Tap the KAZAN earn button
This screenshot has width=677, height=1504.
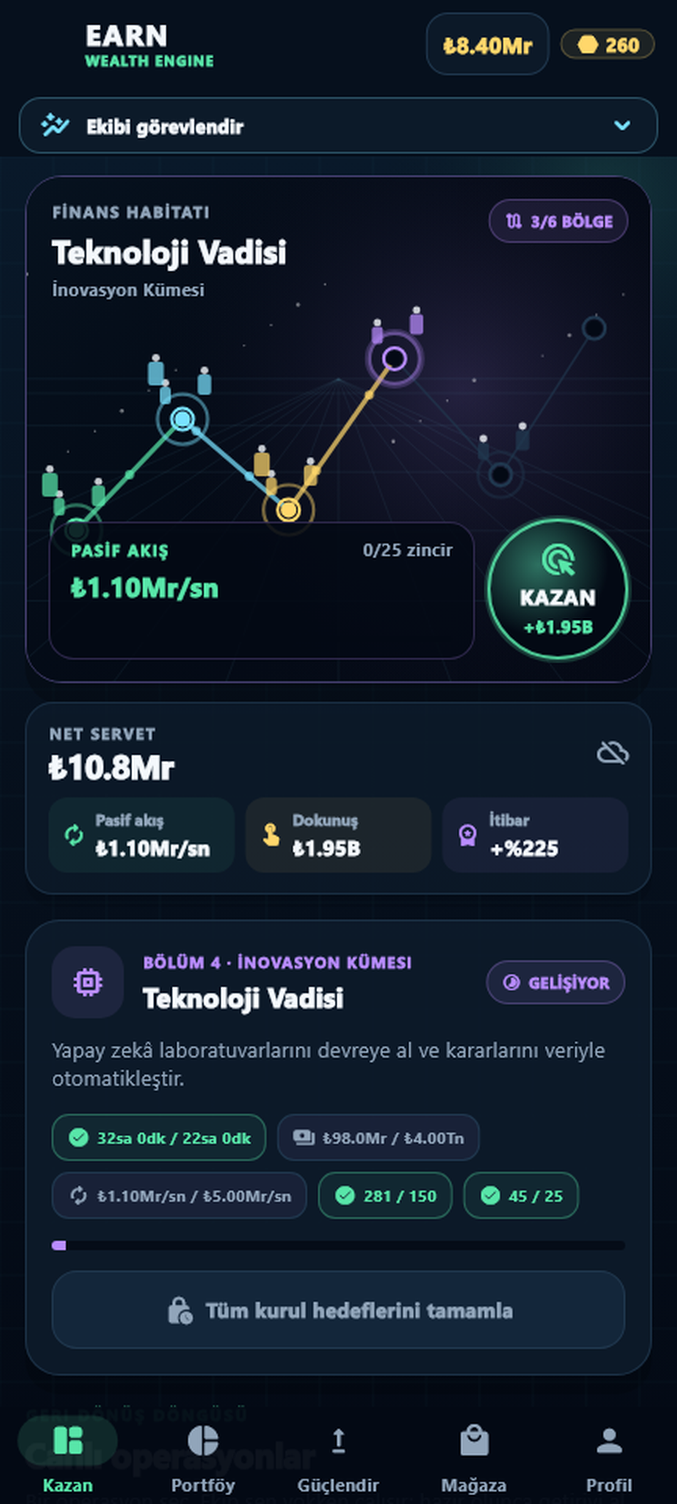click(557, 589)
